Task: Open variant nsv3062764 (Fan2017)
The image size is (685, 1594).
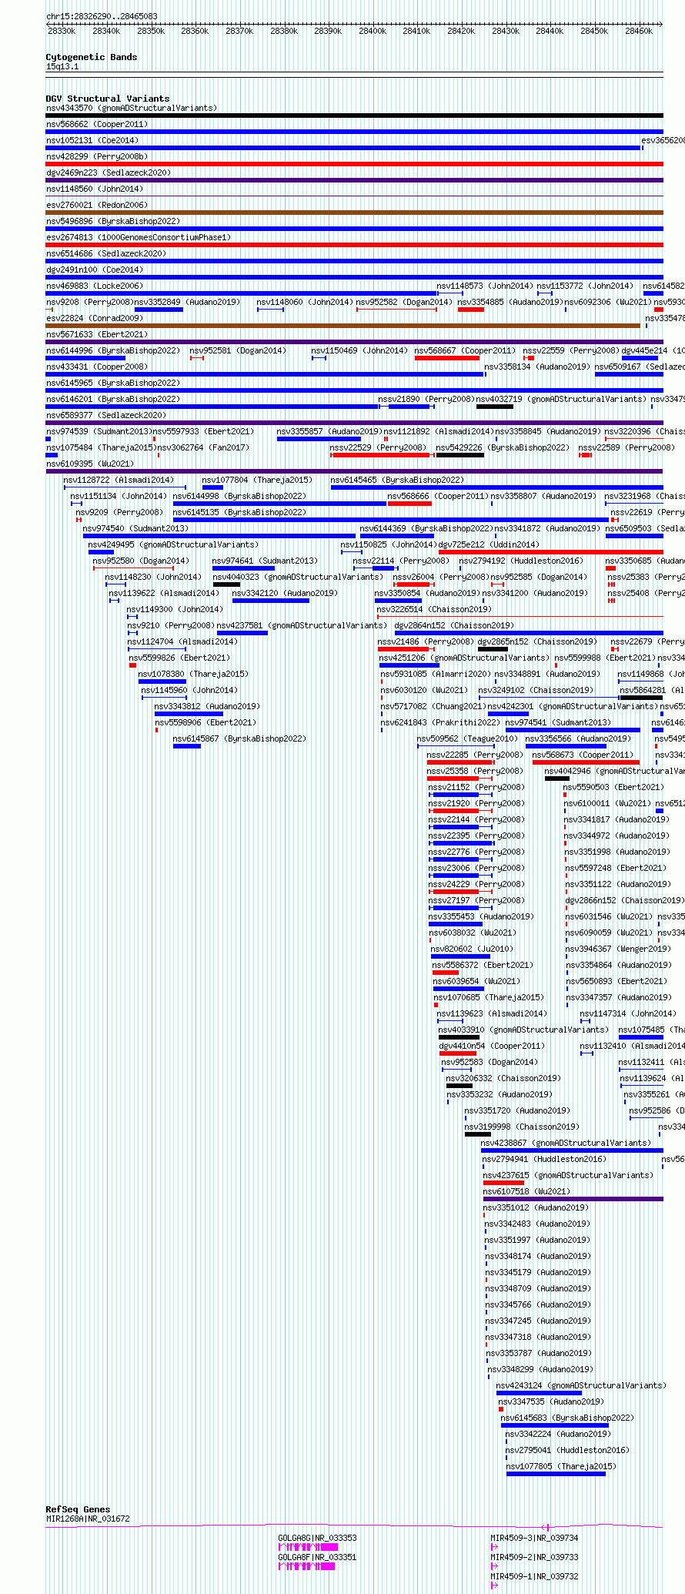Action: click(203, 447)
